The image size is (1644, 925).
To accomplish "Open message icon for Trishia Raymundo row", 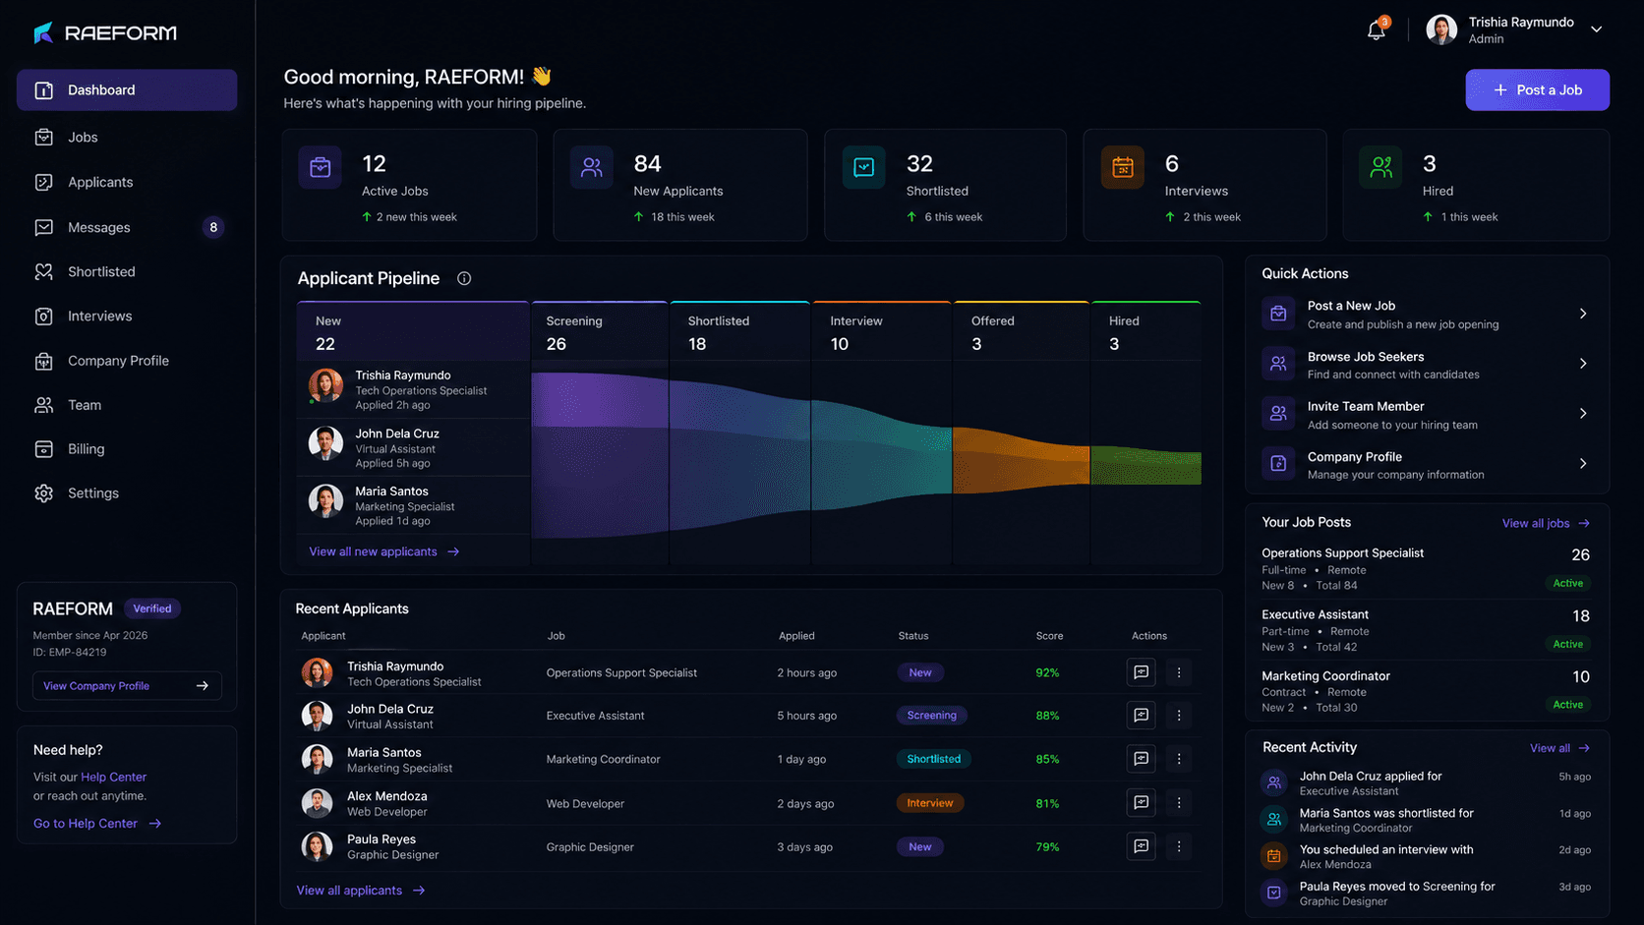I will 1141,672.
